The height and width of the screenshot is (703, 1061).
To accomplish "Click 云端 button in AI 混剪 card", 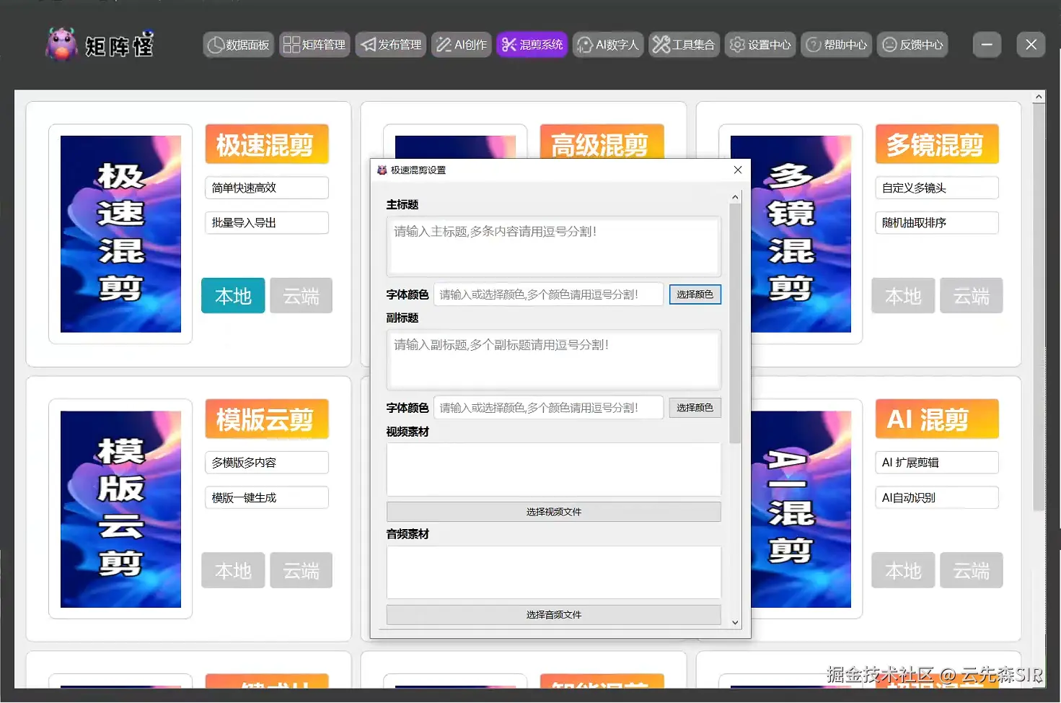I will point(971,571).
